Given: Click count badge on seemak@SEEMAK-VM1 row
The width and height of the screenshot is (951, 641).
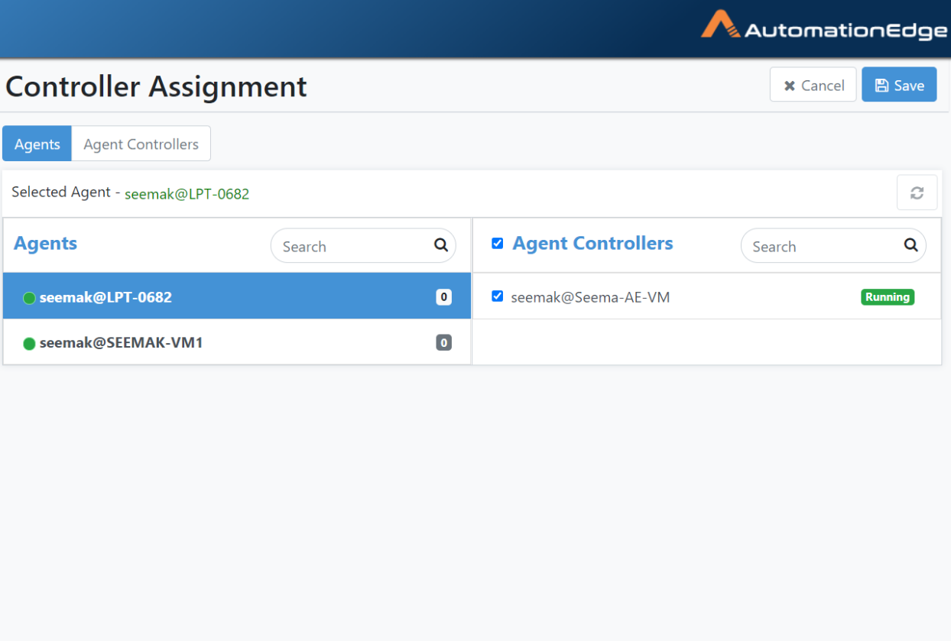Looking at the screenshot, I should point(443,343).
